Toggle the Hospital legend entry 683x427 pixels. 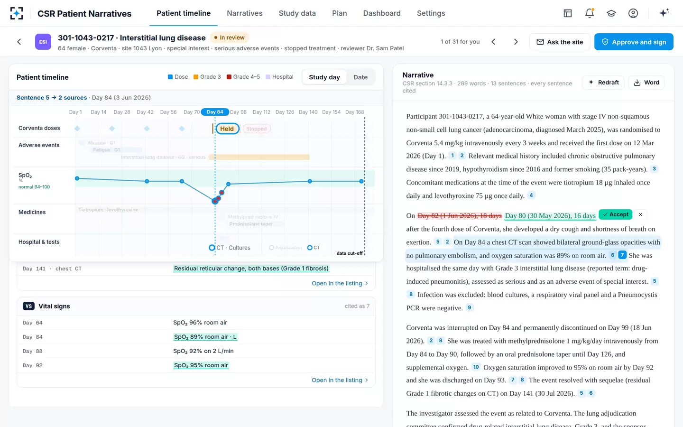click(x=279, y=77)
